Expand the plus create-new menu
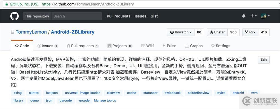The width and height of the screenshot is (280, 109). (x=253, y=16)
